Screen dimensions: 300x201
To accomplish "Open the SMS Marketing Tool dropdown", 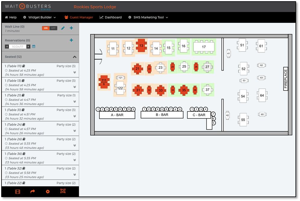I will point(148,17).
